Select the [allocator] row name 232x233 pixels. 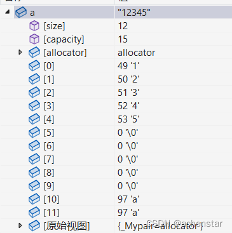pos(65,53)
